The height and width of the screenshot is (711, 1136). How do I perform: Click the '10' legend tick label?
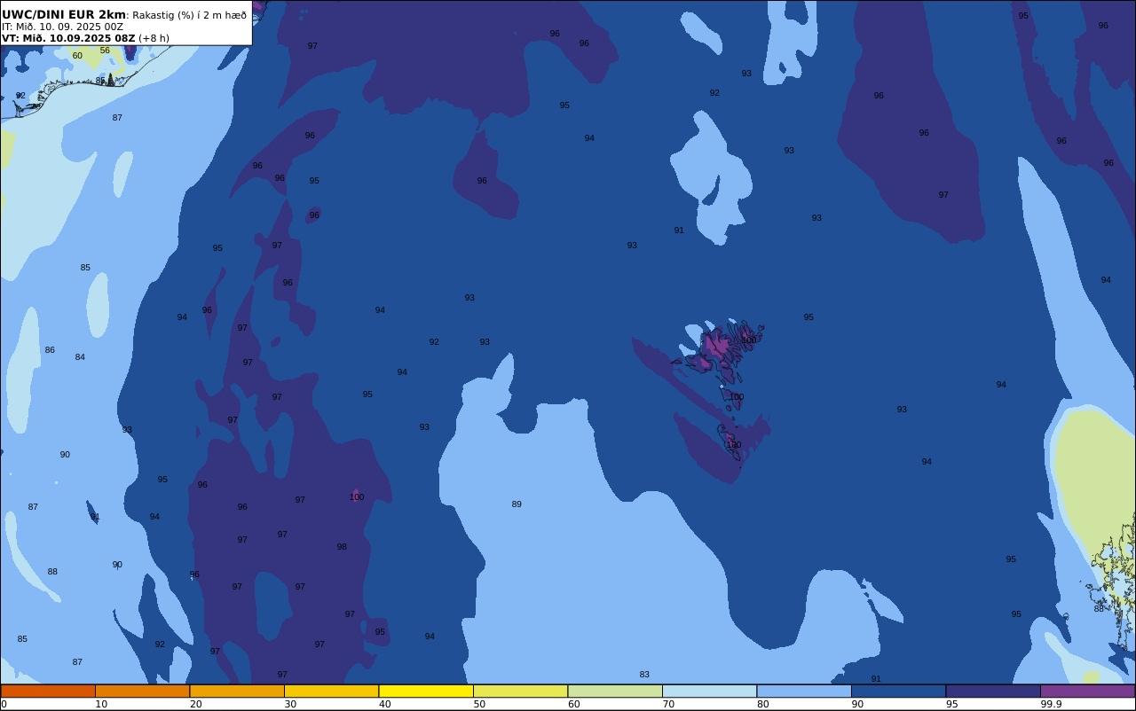[x=101, y=704]
